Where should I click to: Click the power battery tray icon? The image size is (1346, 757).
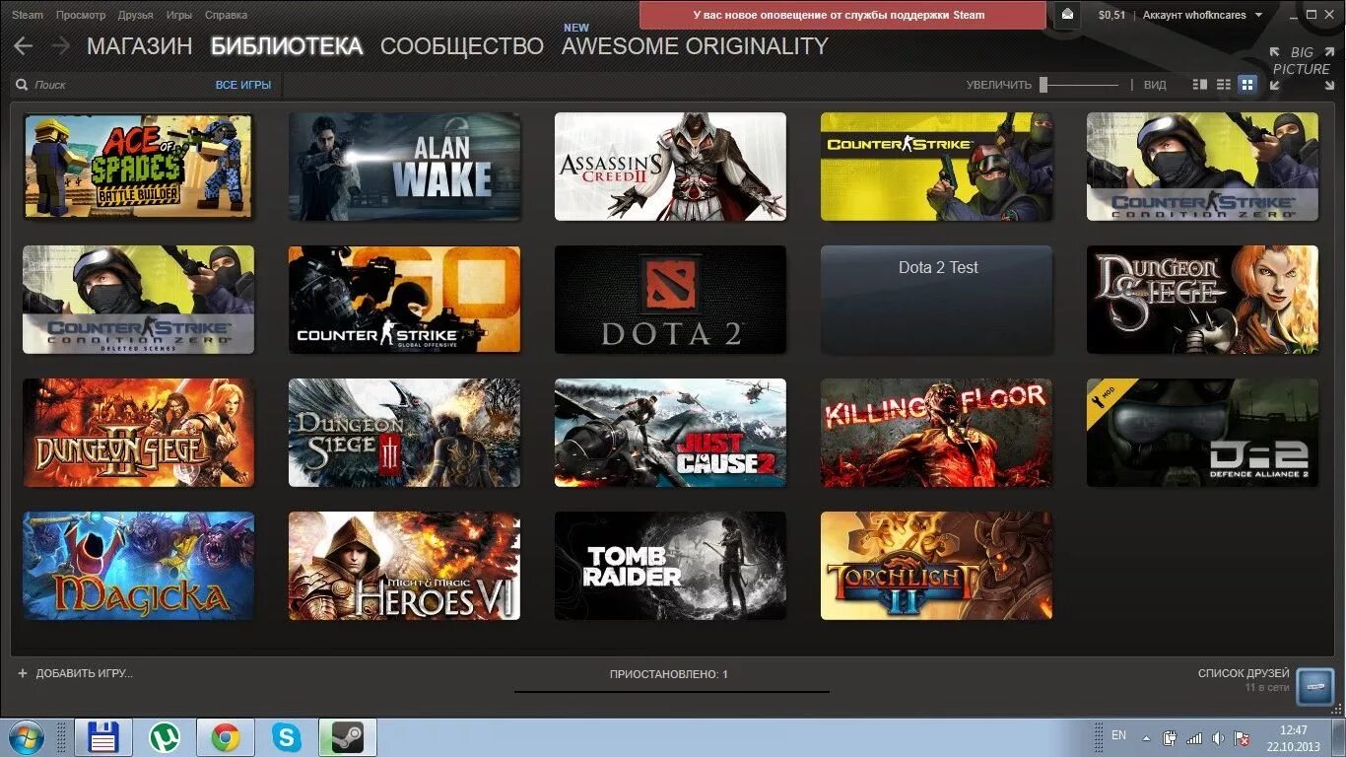click(x=1170, y=737)
